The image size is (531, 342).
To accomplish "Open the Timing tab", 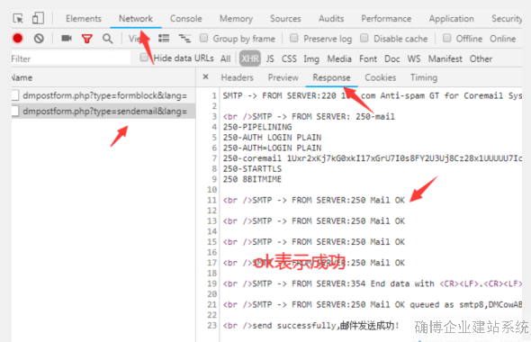I will [x=424, y=77].
